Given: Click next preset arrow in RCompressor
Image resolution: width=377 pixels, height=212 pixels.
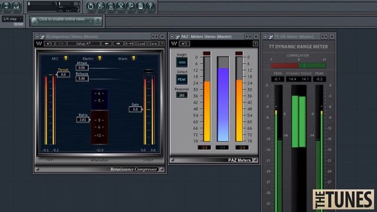Looking at the screenshot, I should 118,44.
